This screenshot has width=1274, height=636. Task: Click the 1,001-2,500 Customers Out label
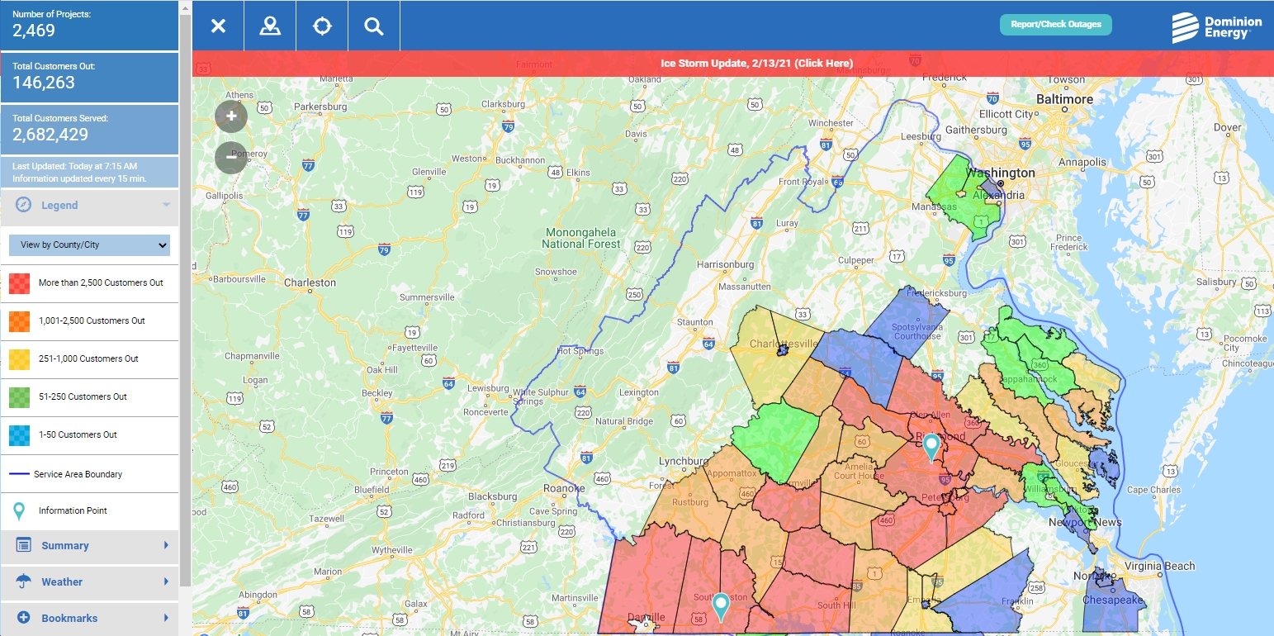tap(92, 320)
